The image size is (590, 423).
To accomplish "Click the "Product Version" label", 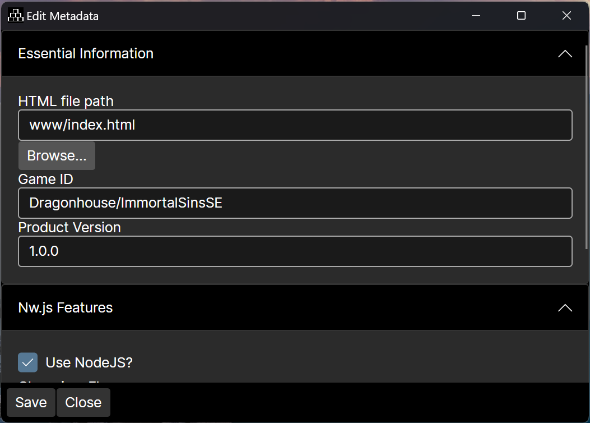I will coord(69,228).
